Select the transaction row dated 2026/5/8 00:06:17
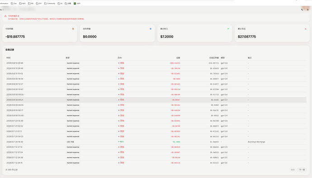 [156, 110]
